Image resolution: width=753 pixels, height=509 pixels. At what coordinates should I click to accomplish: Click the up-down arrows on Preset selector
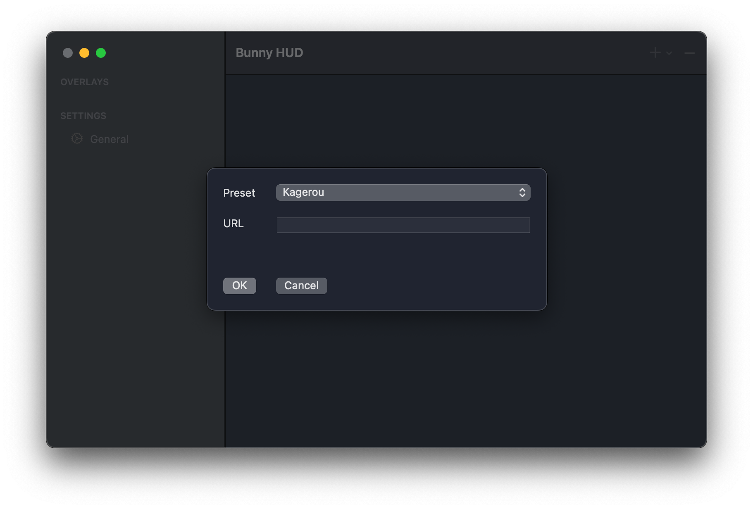(x=522, y=193)
